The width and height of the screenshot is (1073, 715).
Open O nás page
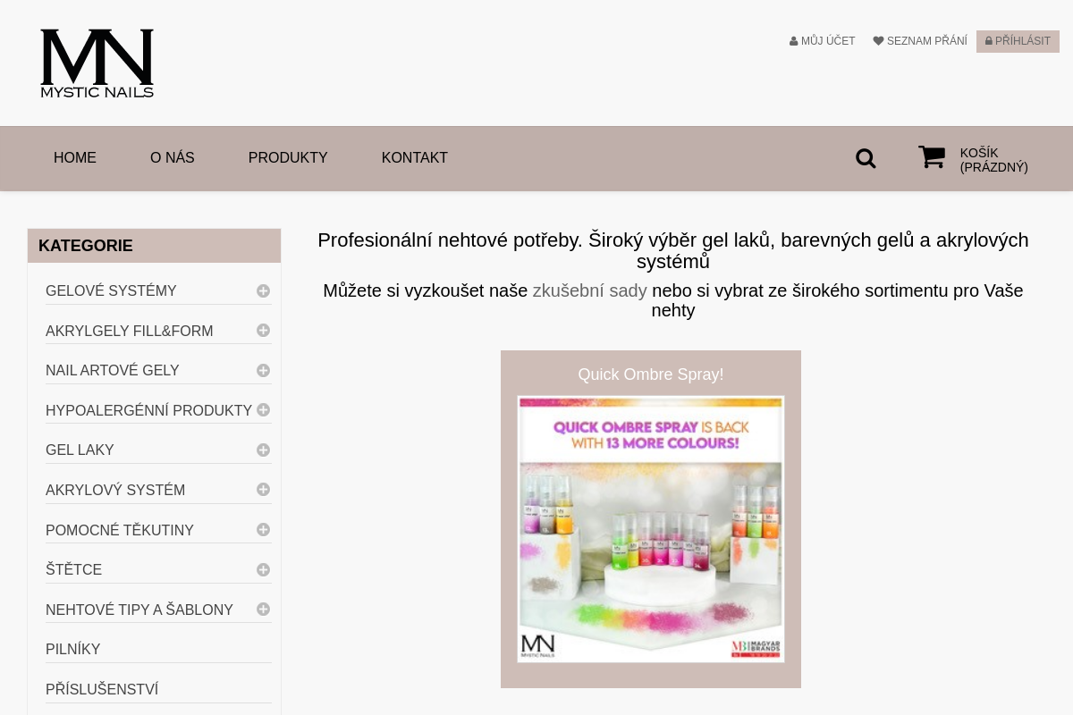(x=173, y=158)
